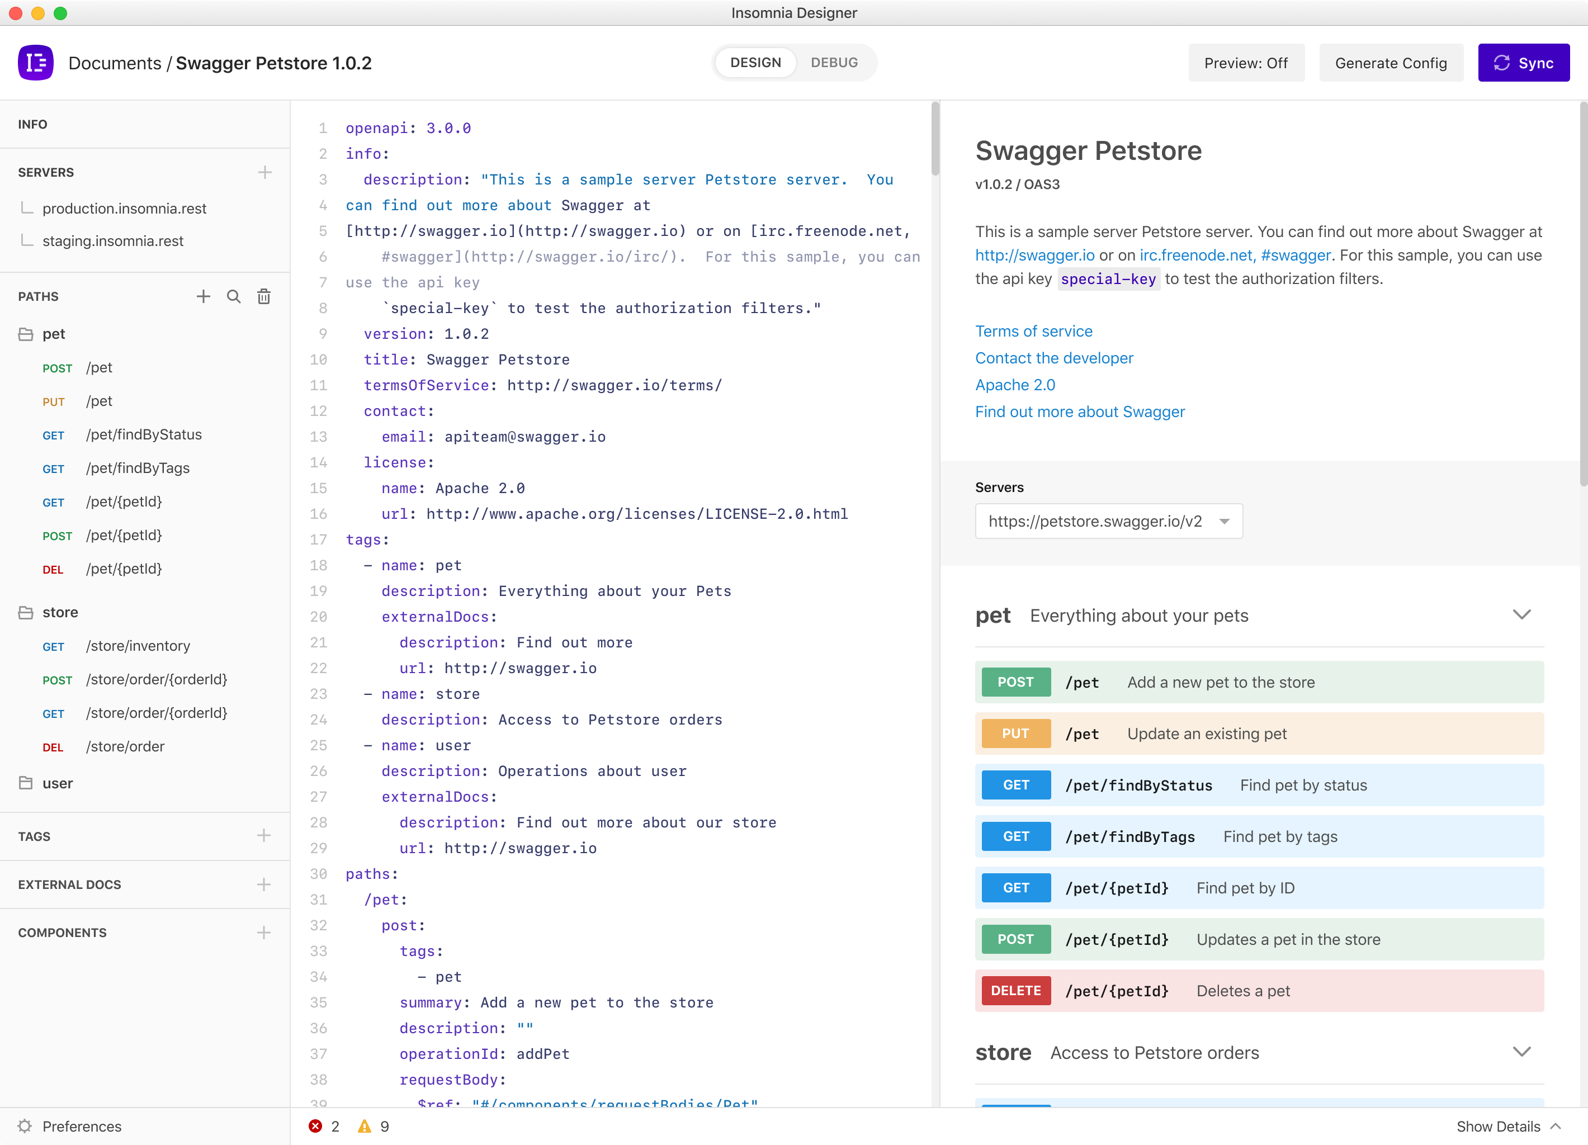Add a new path with plus icon
This screenshot has width=1588, height=1145.
point(203,297)
